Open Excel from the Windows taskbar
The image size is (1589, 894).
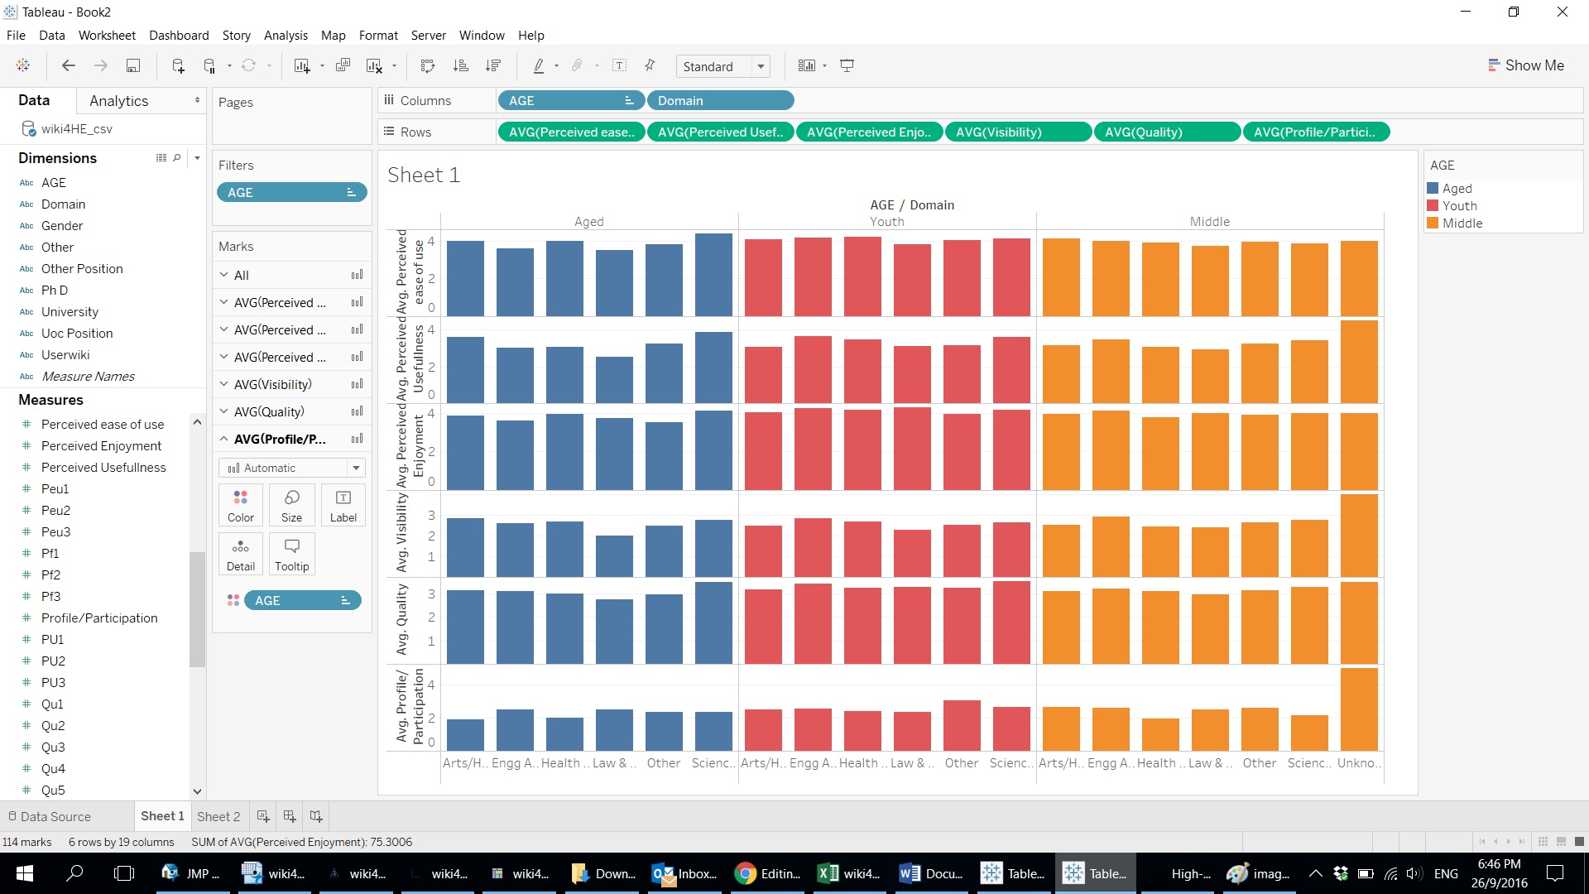pos(850,873)
